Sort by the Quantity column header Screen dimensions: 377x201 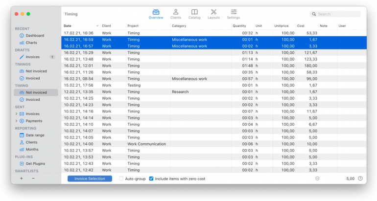coord(242,26)
